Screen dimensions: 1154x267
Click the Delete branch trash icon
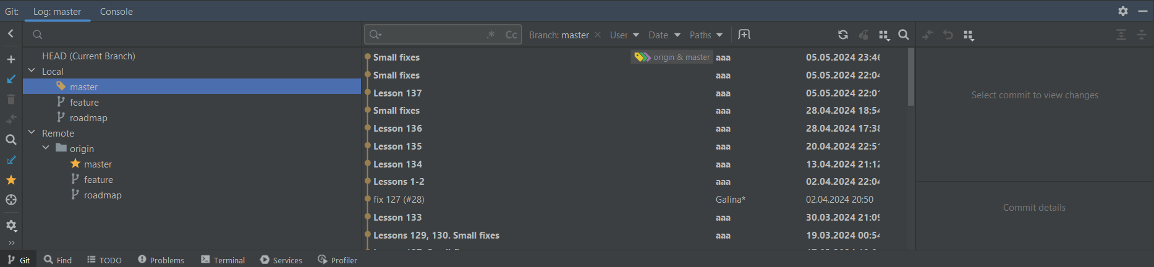pyautogui.click(x=11, y=99)
